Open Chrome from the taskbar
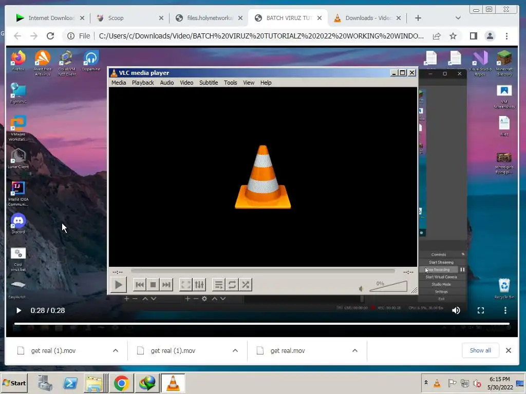Image resolution: width=526 pixels, height=394 pixels. click(121, 383)
